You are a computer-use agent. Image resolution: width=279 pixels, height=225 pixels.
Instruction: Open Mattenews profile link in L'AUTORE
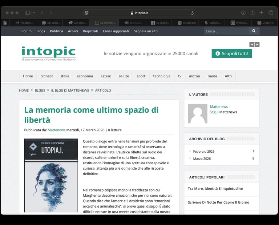click(219, 107)
